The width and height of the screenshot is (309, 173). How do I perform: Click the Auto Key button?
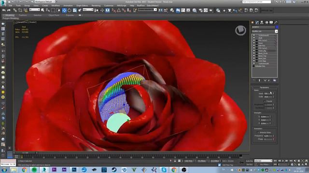pos(249,161)
